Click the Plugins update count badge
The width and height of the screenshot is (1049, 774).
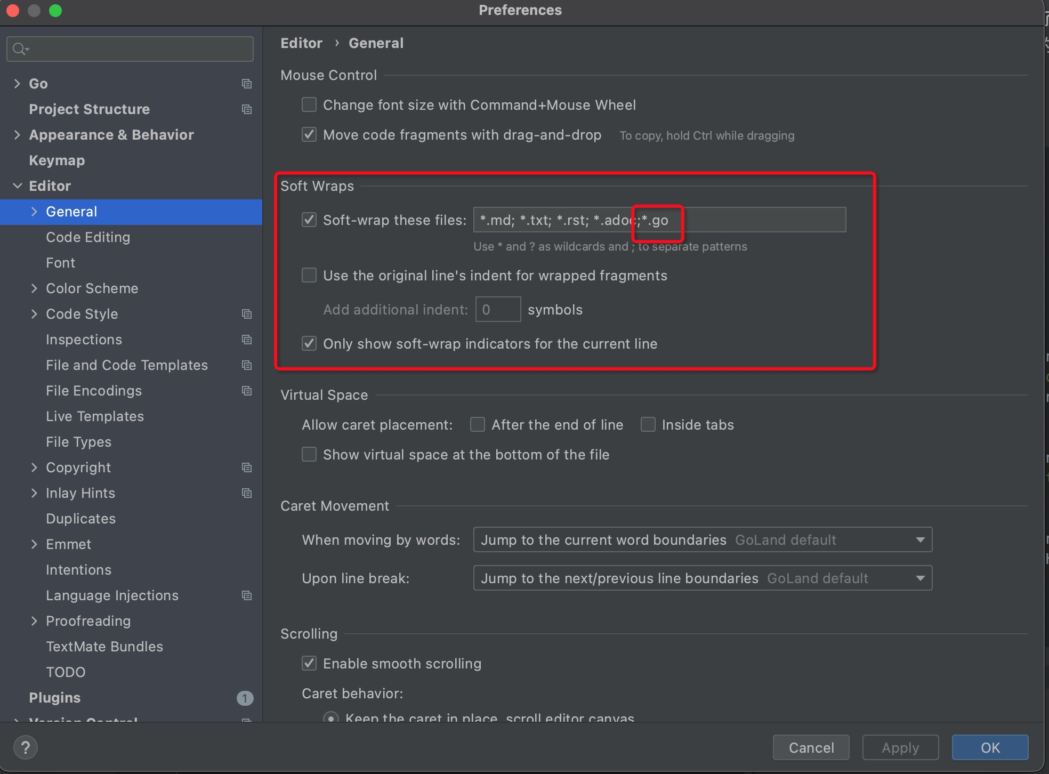click(x=245, y=698)
